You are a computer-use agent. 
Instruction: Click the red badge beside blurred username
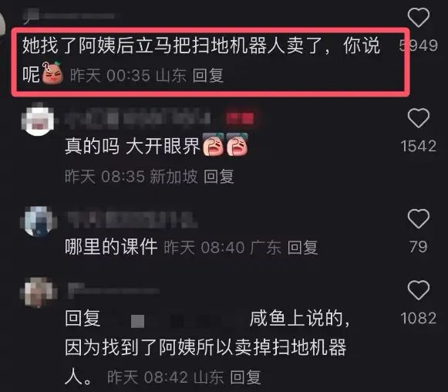click(240, 118)
